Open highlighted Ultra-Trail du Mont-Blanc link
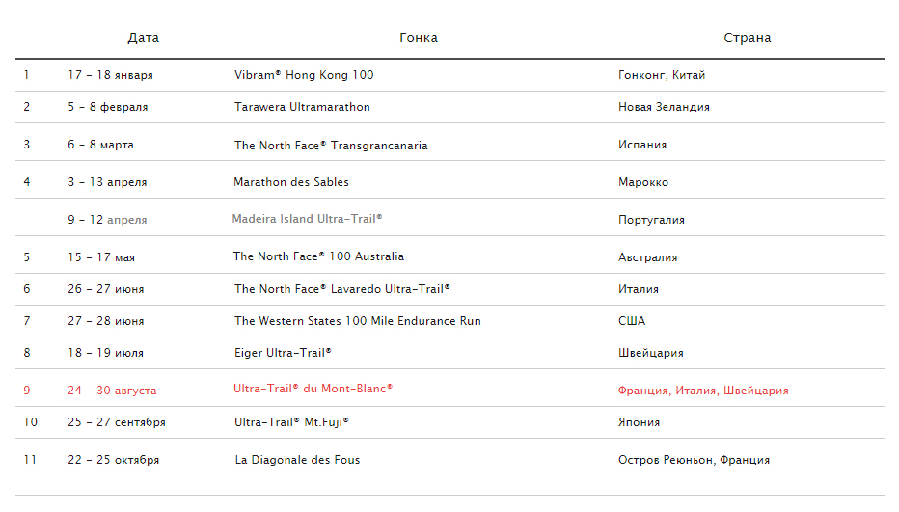This screenshot has height=512, width=899. click(x=313, y=389)
